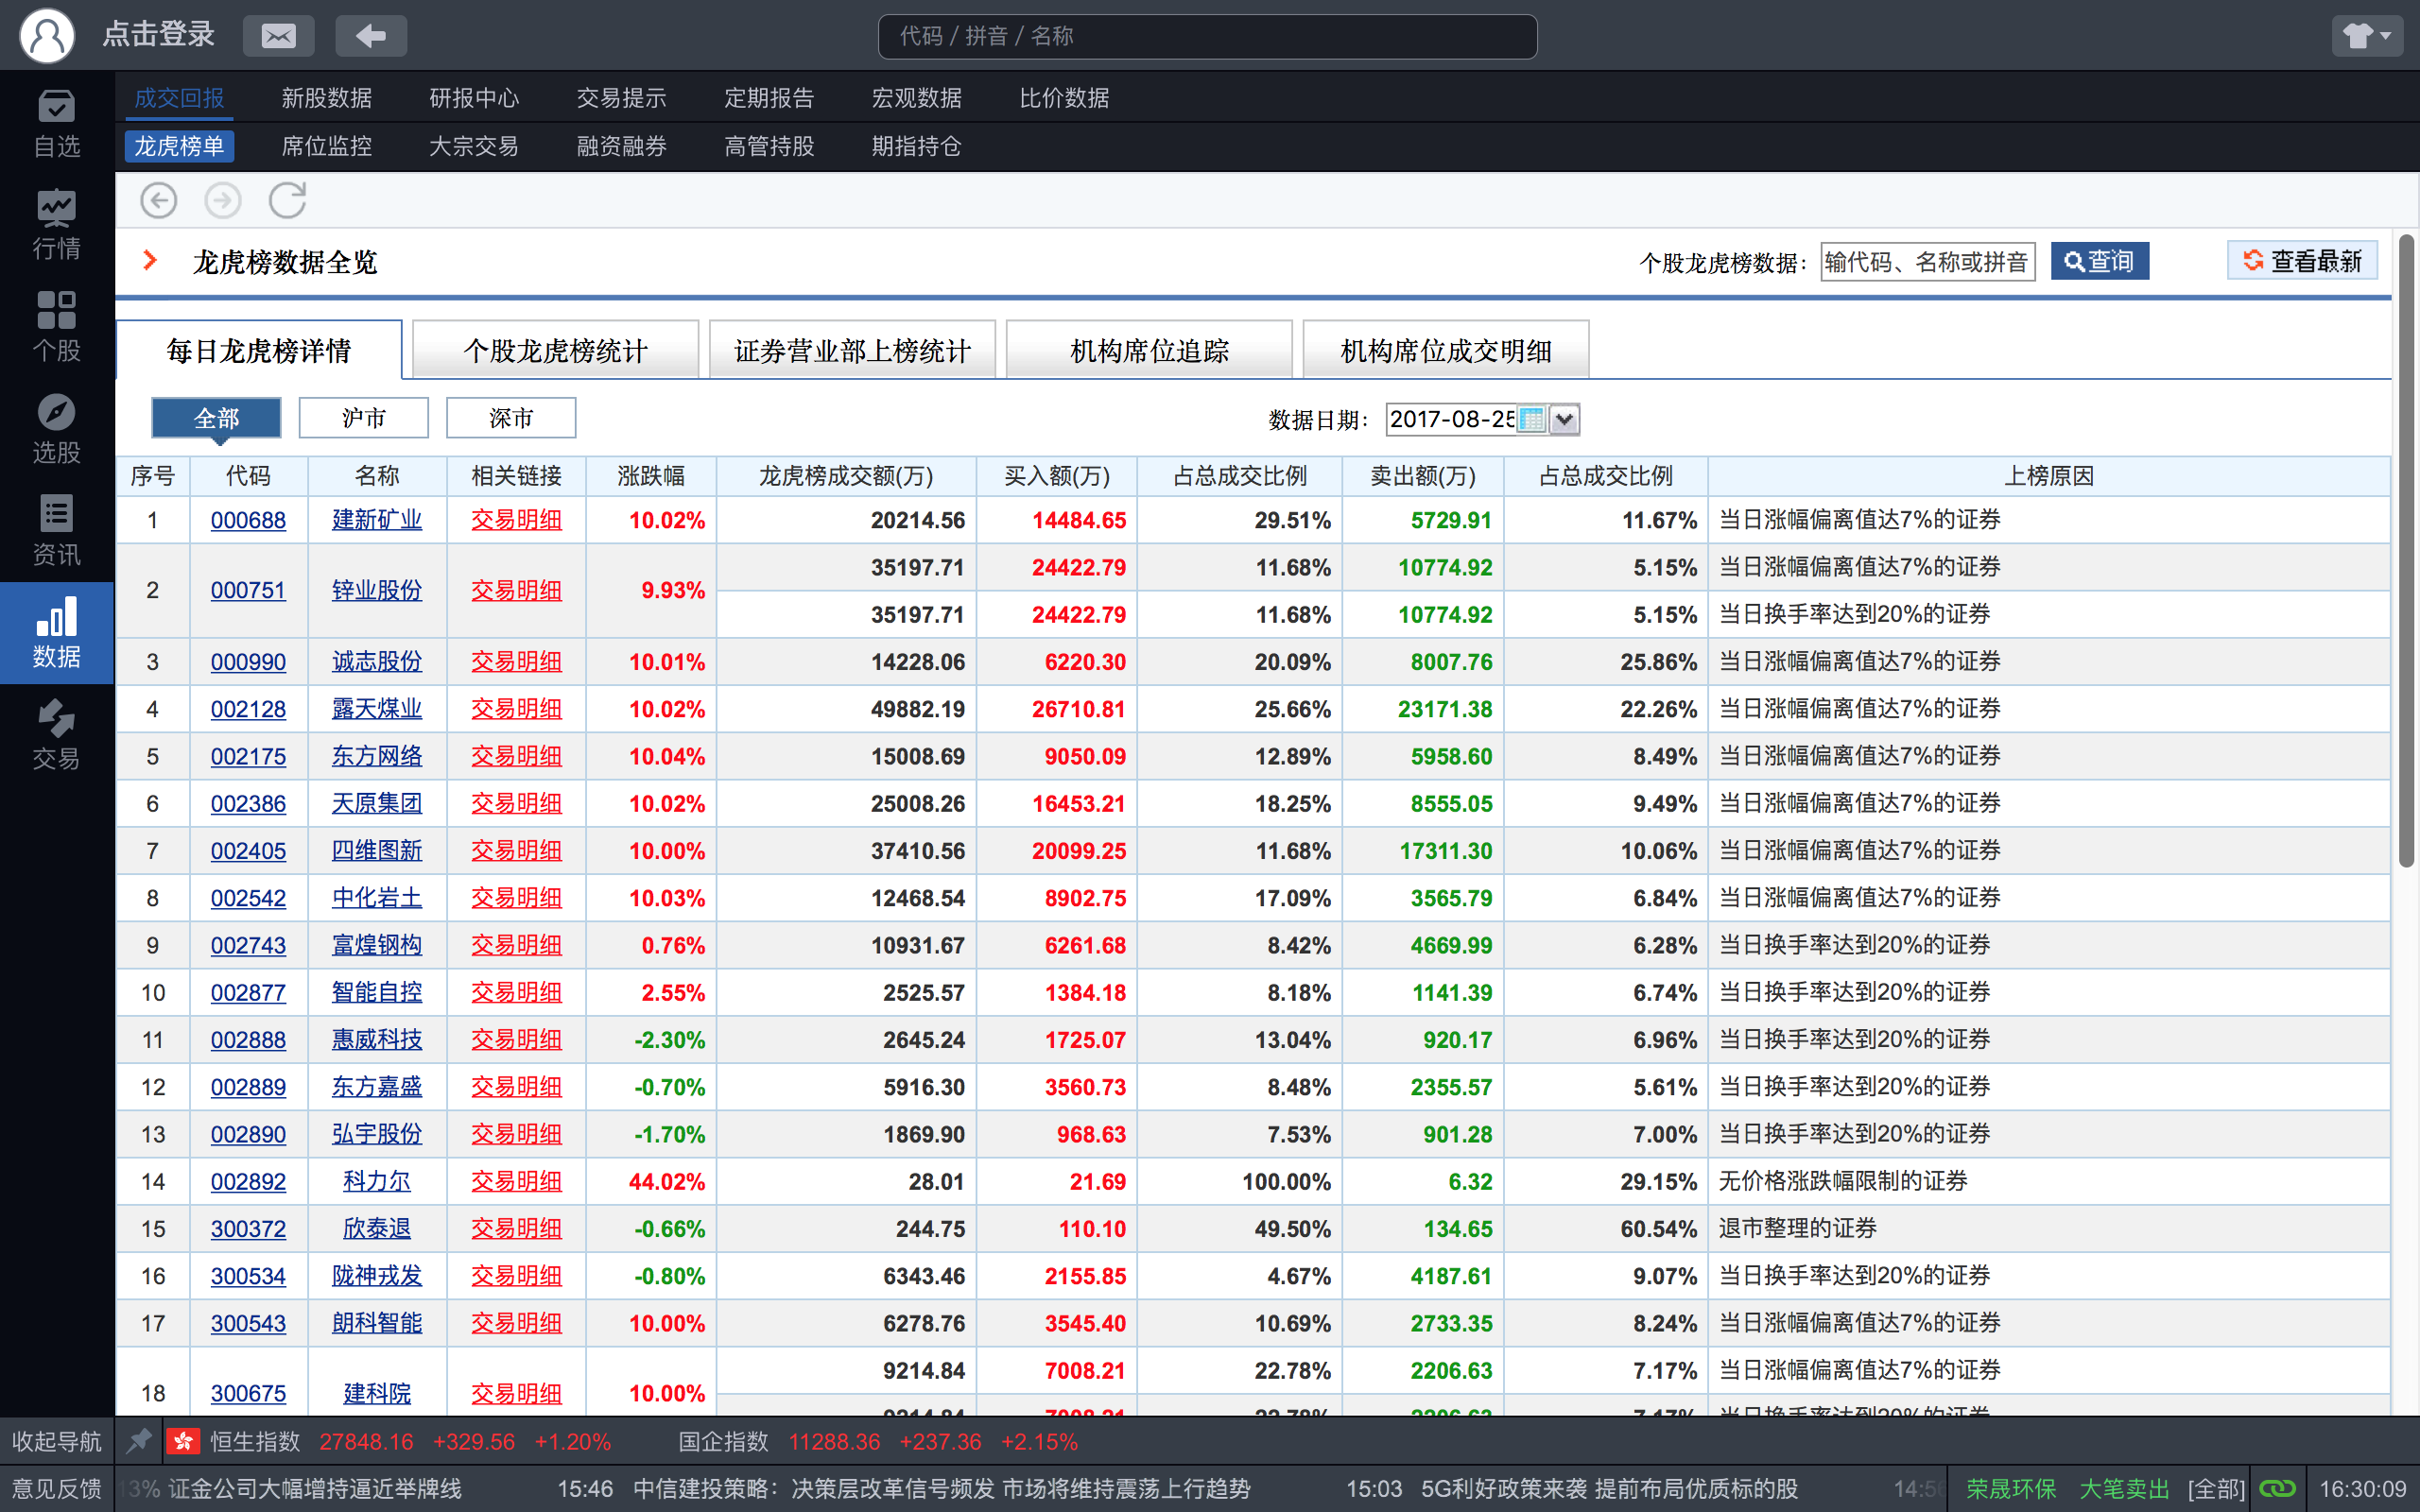The image size is (2420, 1512).
Task: Switch to 个股龙虎榜统计 tab
Action: 556,347
